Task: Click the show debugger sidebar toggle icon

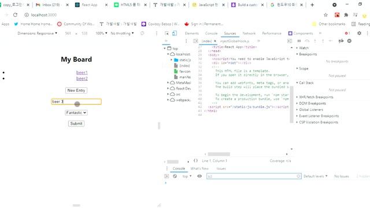Action: pyautogui.click(x=290, y=41)
